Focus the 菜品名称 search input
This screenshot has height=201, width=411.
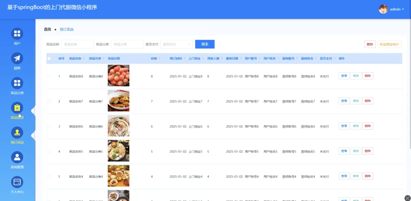[77, 44]
